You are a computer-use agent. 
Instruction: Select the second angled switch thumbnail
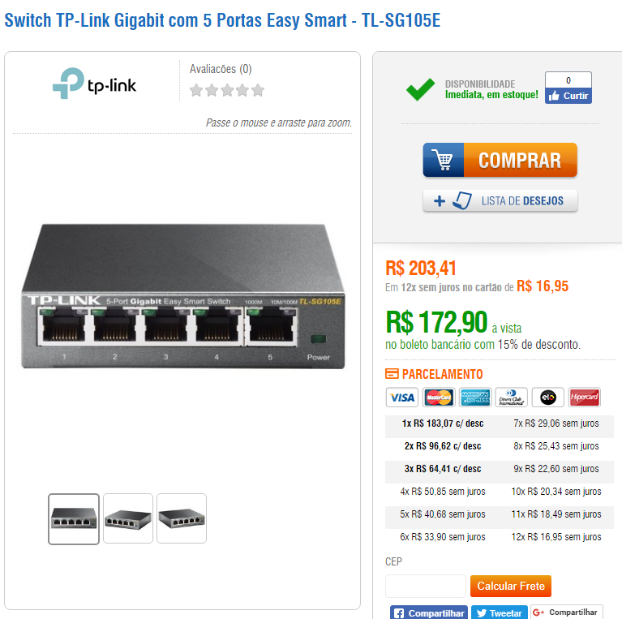point(128,518)
